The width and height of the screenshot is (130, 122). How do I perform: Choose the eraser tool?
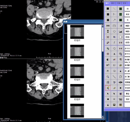point(114,88)
